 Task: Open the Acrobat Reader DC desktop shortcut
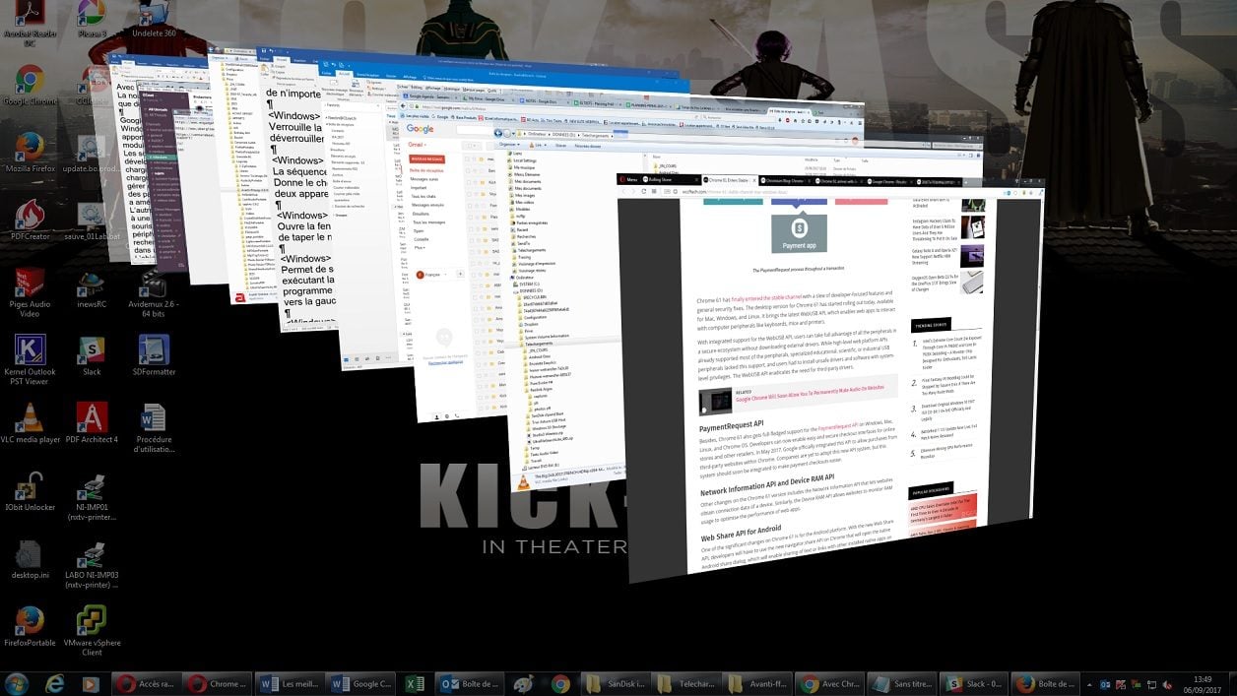(30, 22)
